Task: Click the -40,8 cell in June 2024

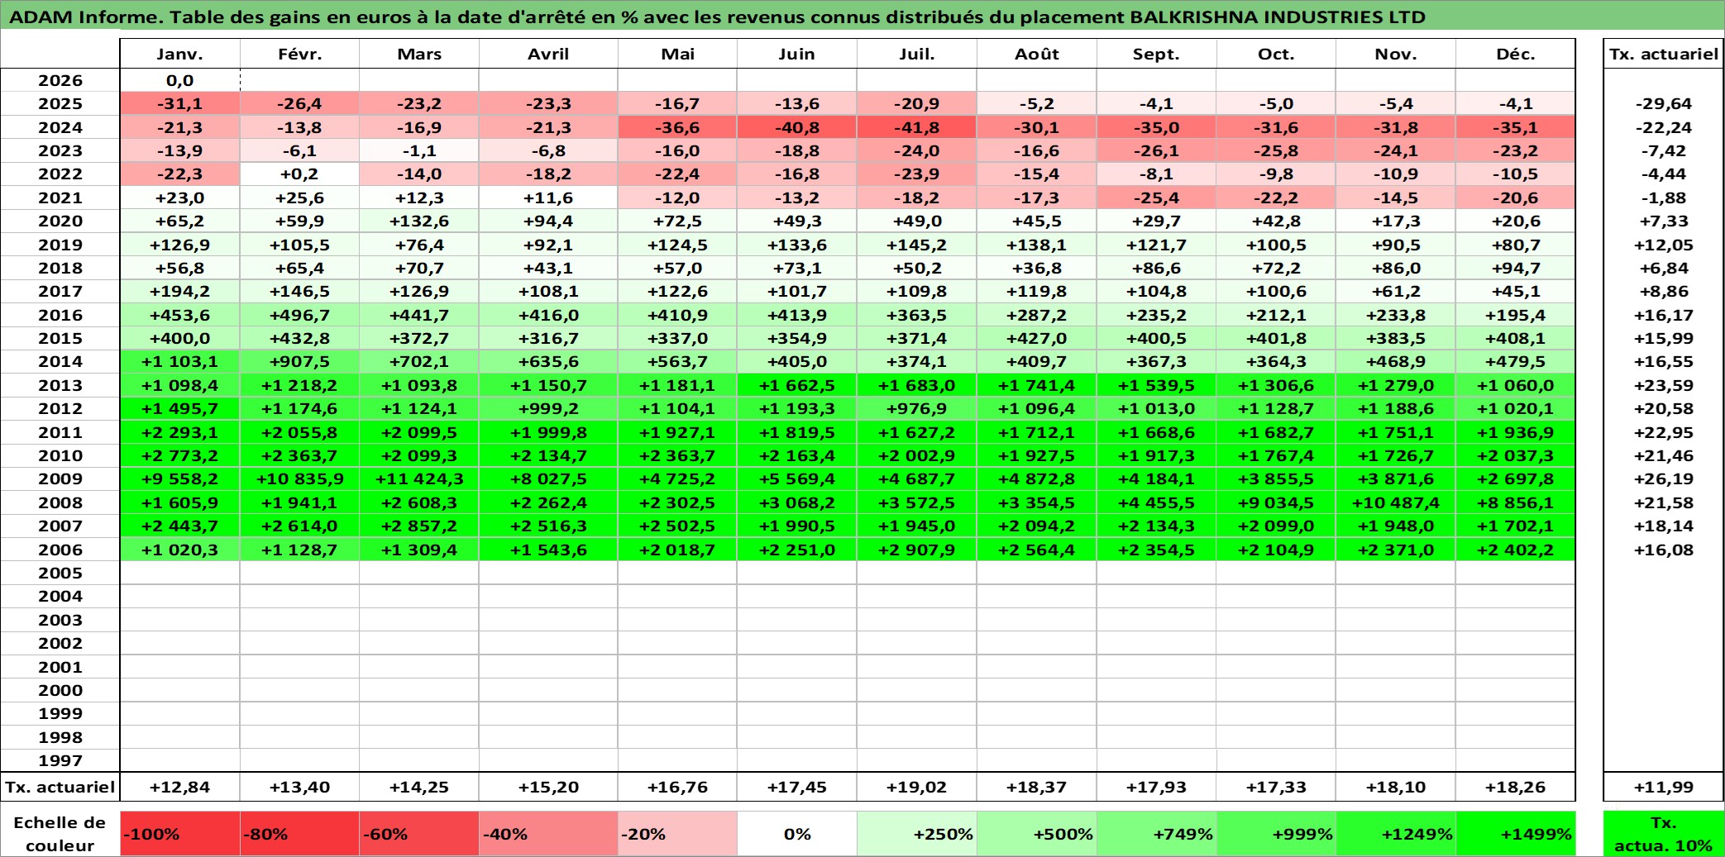Action: [x=797, y=127]
